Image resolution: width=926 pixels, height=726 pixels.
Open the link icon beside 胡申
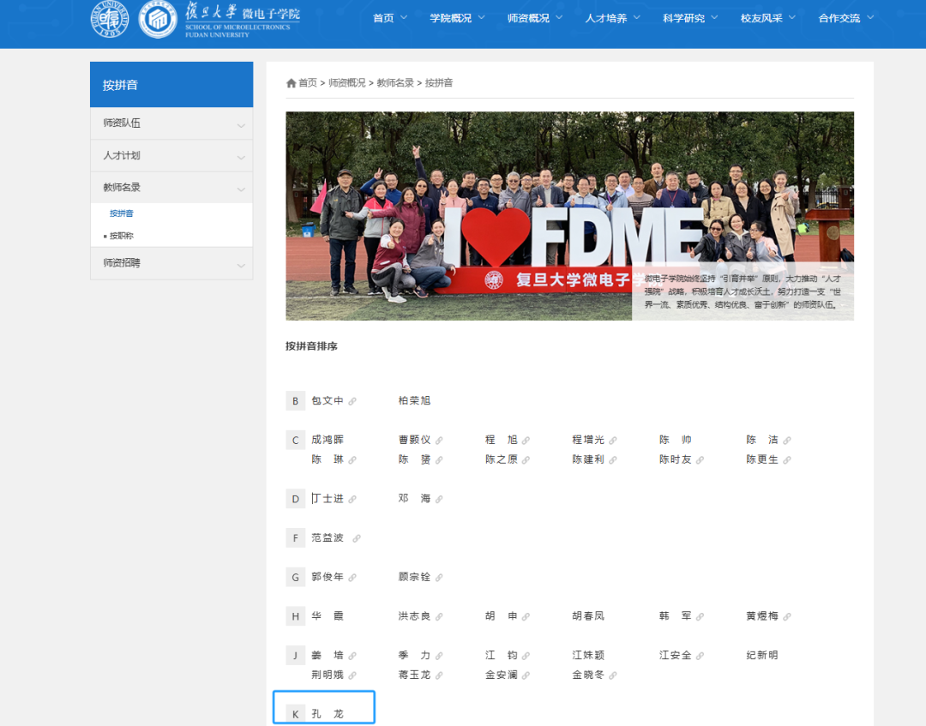point(526,617)
